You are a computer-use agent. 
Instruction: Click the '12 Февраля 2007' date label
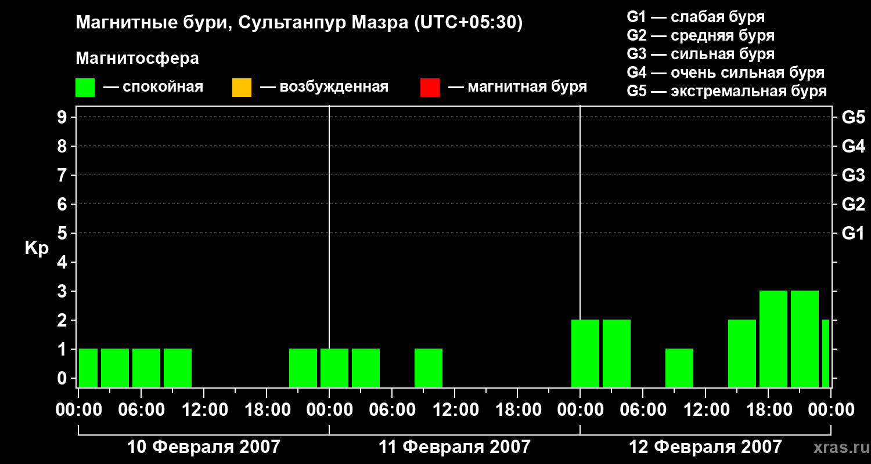click(x=706, y=447)
